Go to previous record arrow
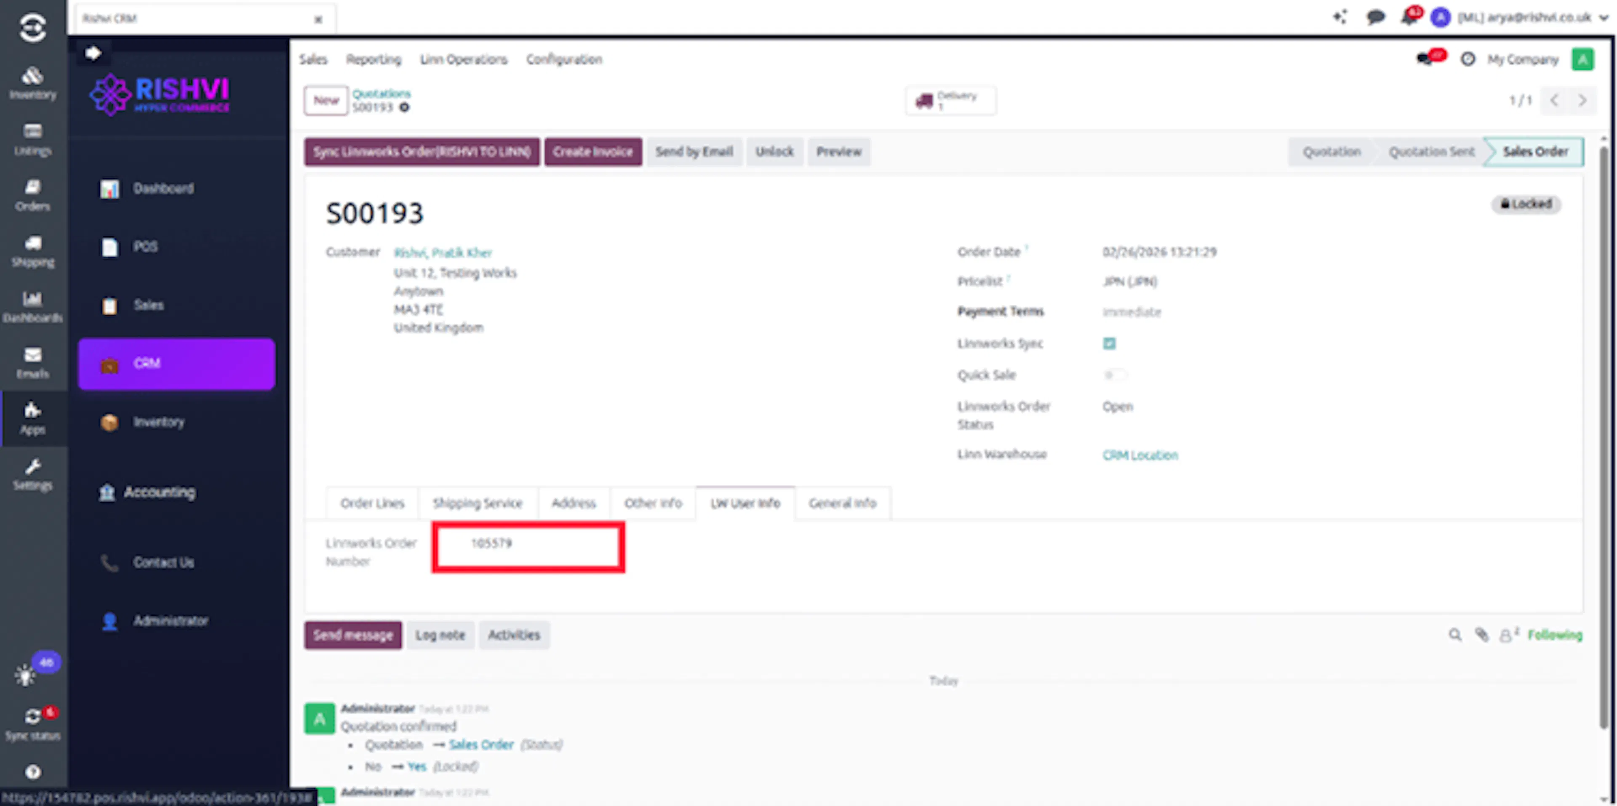The width and height of the screenshot is (1617, 806). pyautogui.click(x=1554, y=100)
